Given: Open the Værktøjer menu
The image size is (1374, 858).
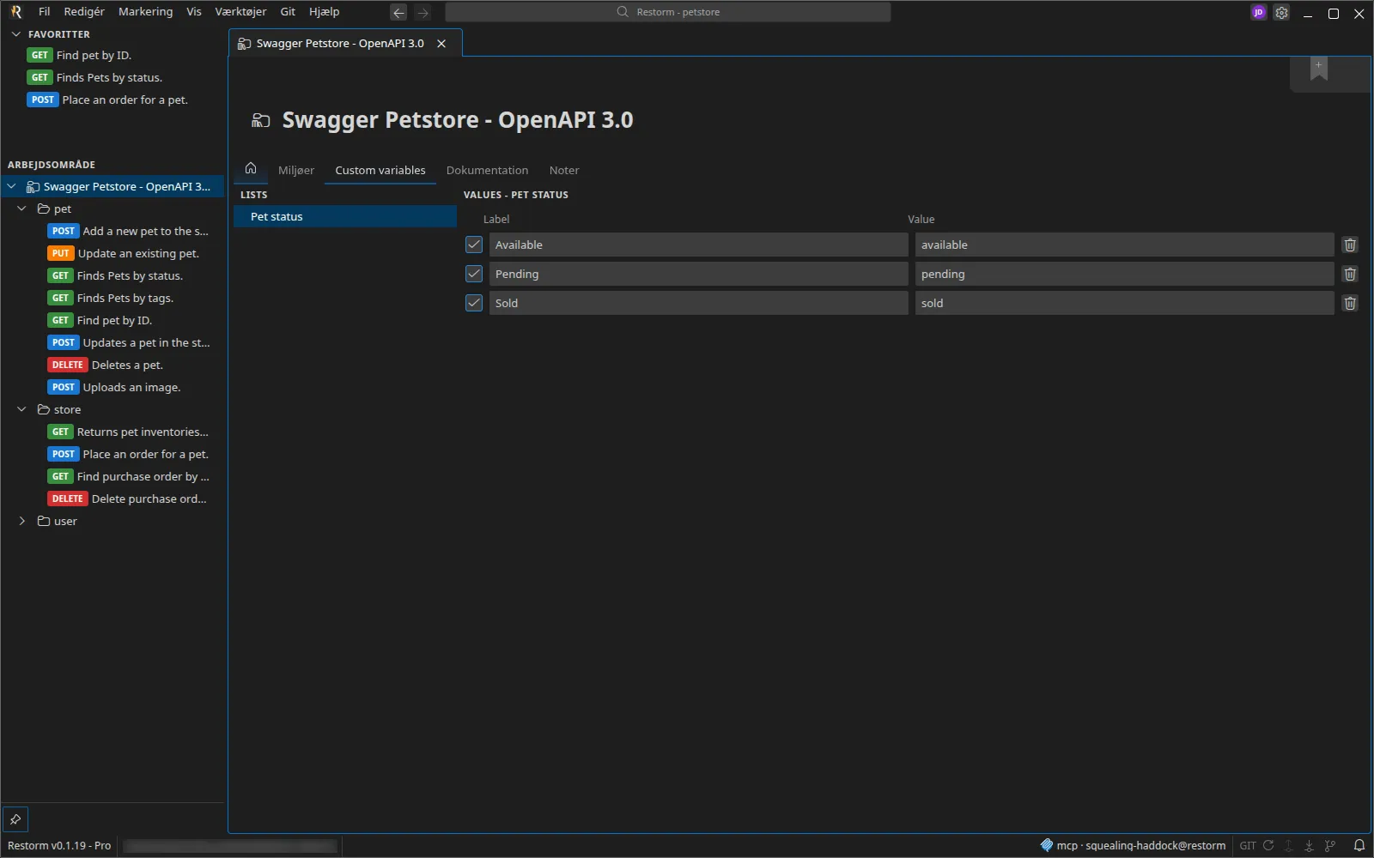Looking at the screenshot, I should point(240,12).
